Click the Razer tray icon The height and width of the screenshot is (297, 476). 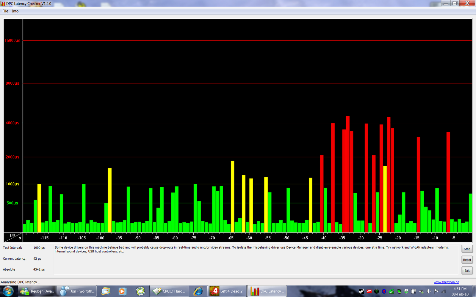click(x=376, y=291)
